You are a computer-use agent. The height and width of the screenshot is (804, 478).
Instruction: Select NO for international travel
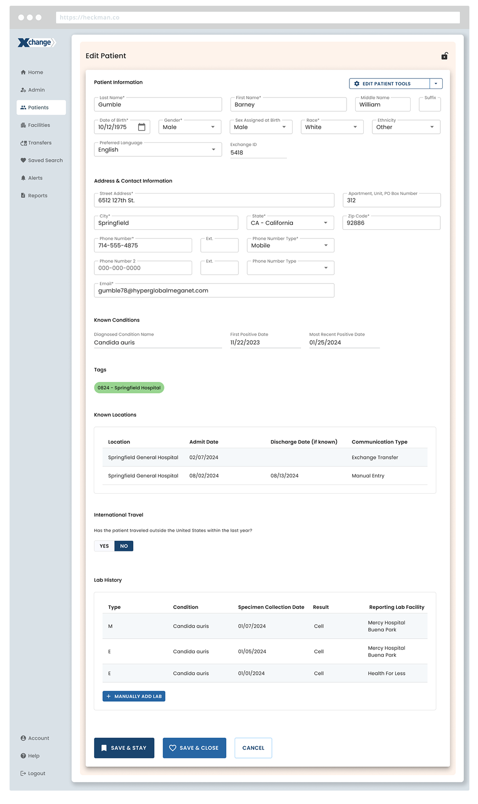coord(124,546)
